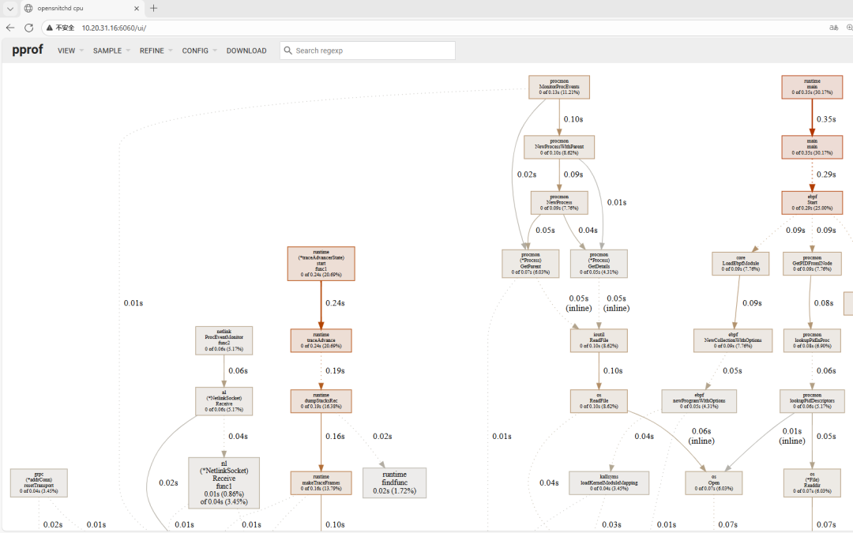Select the procmon MonitorProcEvents node
853x533 pixels.
[x=559, y=87]
